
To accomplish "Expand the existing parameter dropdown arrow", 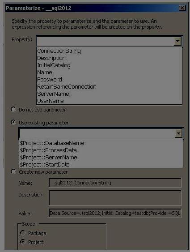I will click(178, 133).
